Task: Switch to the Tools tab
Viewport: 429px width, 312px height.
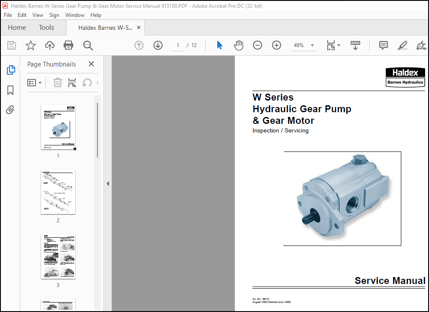Action: pos(46,28)
